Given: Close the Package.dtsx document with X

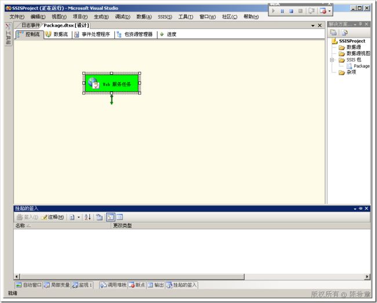Looking at the screenshot, I should coord(320,25).
